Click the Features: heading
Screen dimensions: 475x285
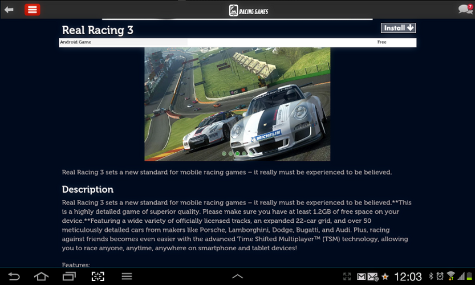[76, 264]
